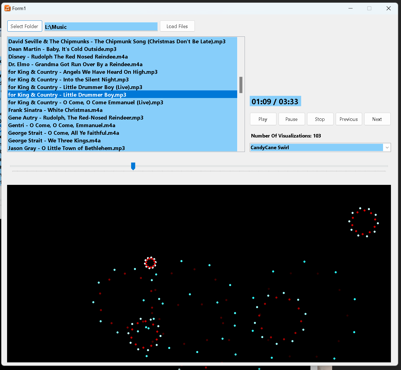This screenshot has height=370, width=401.
Task: Start playback with the Play button
Action: 263,119
